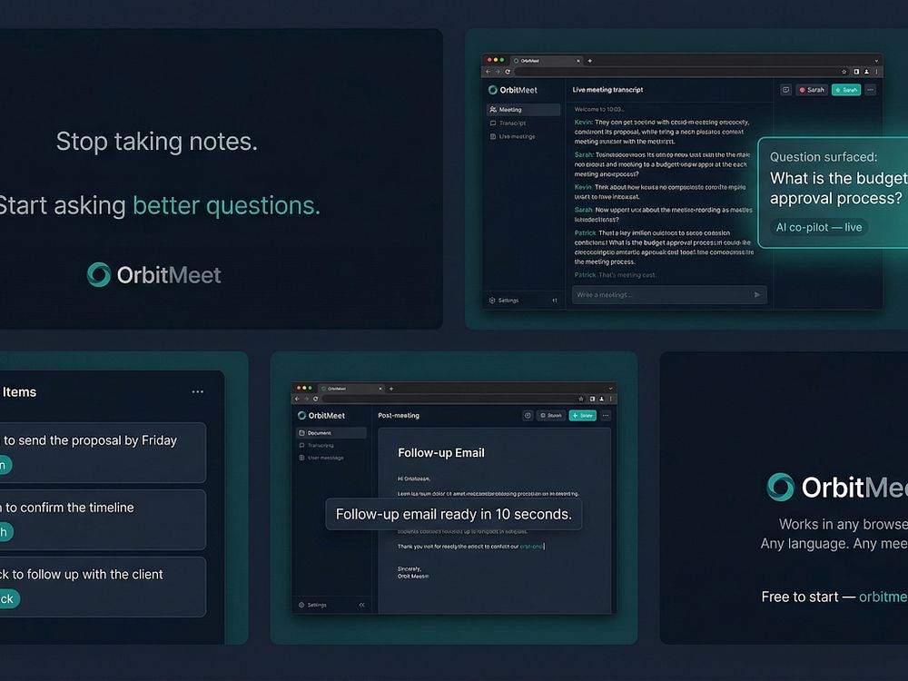Bookmark star in the Post-meeting browser
Screen dimensions: 908x681
click(x=581, y=399)
